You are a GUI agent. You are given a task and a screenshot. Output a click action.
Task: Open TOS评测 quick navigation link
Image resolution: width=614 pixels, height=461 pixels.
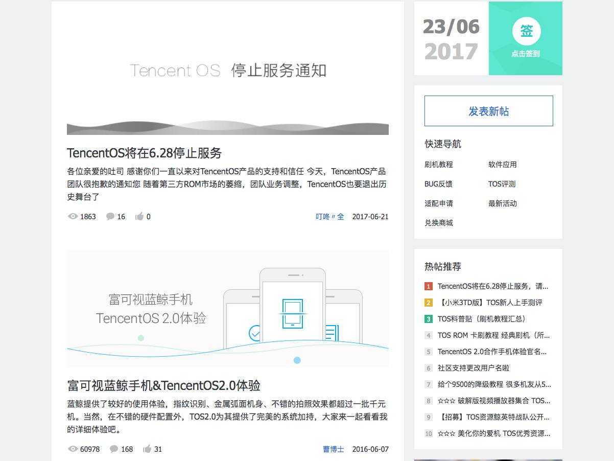[502, 184]
